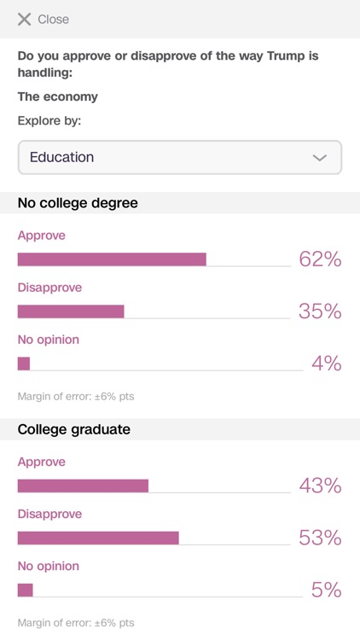This screenshot has width=360, height=640.
Task: Click the Approve label under No college degree
Action: pyautogui.click(x=41, y=236)
